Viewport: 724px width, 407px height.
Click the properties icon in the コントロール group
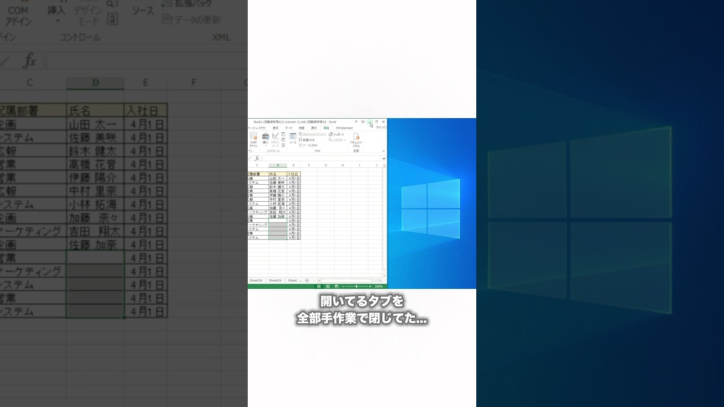coord(283,135)
